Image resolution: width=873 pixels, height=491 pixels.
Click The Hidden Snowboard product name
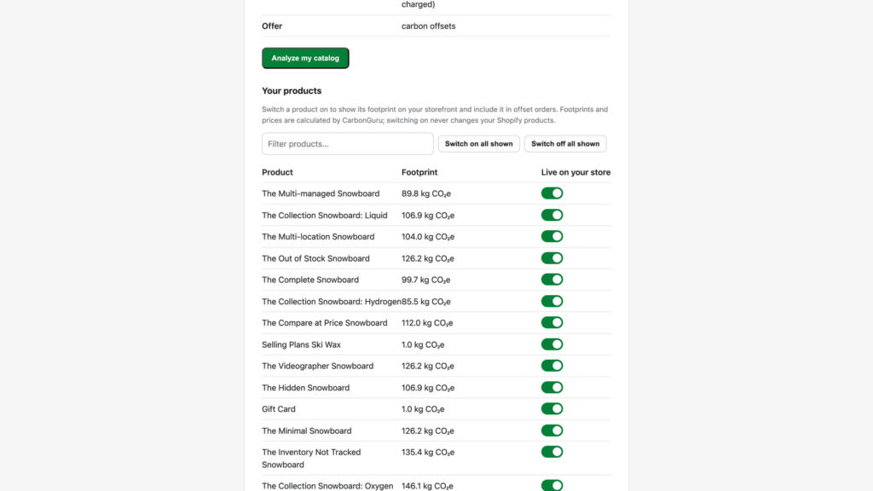(x=306, y=388)
